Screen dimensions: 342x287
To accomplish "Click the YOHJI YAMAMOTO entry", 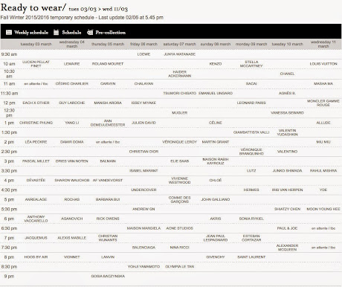I will 143,267.
